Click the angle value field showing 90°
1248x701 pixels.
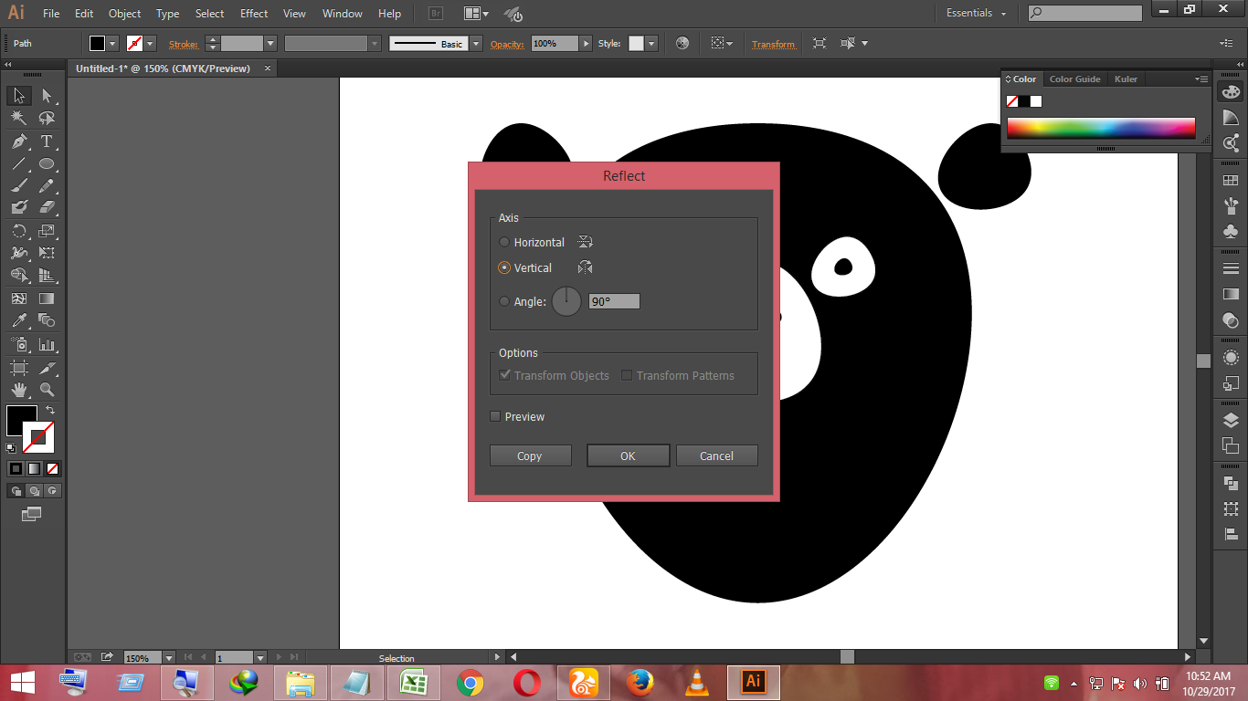pos(614,301)
